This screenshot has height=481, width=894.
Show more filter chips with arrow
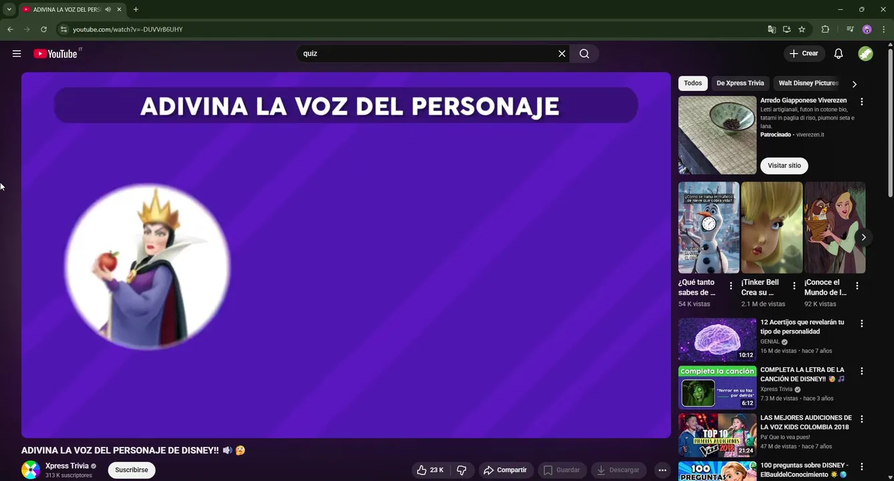click(x=854, y=84)
